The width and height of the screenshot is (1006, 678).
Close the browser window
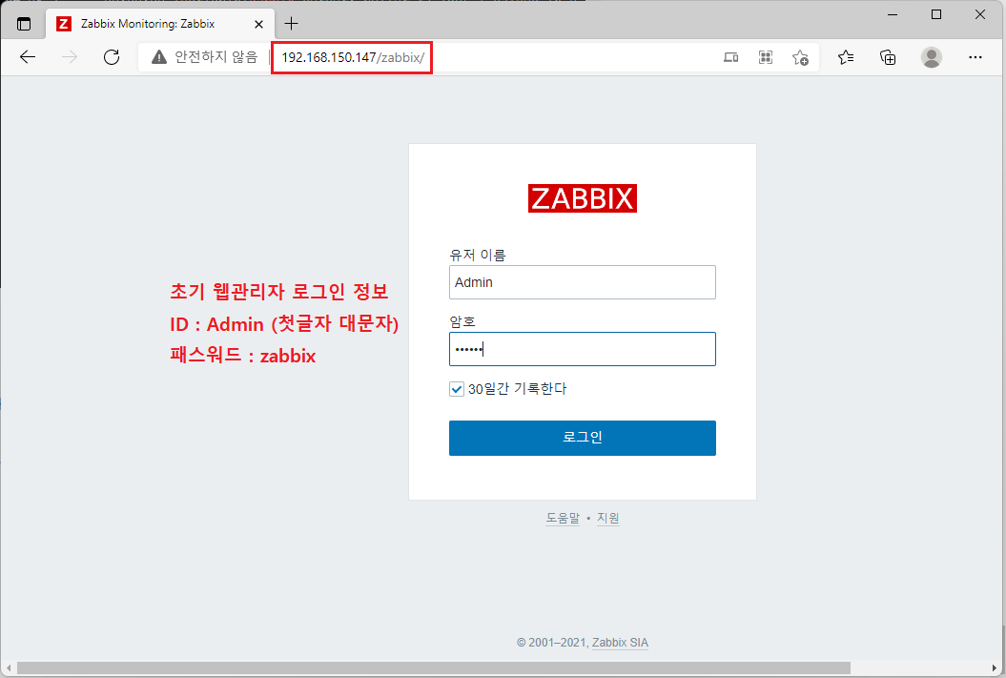[979, 14]
